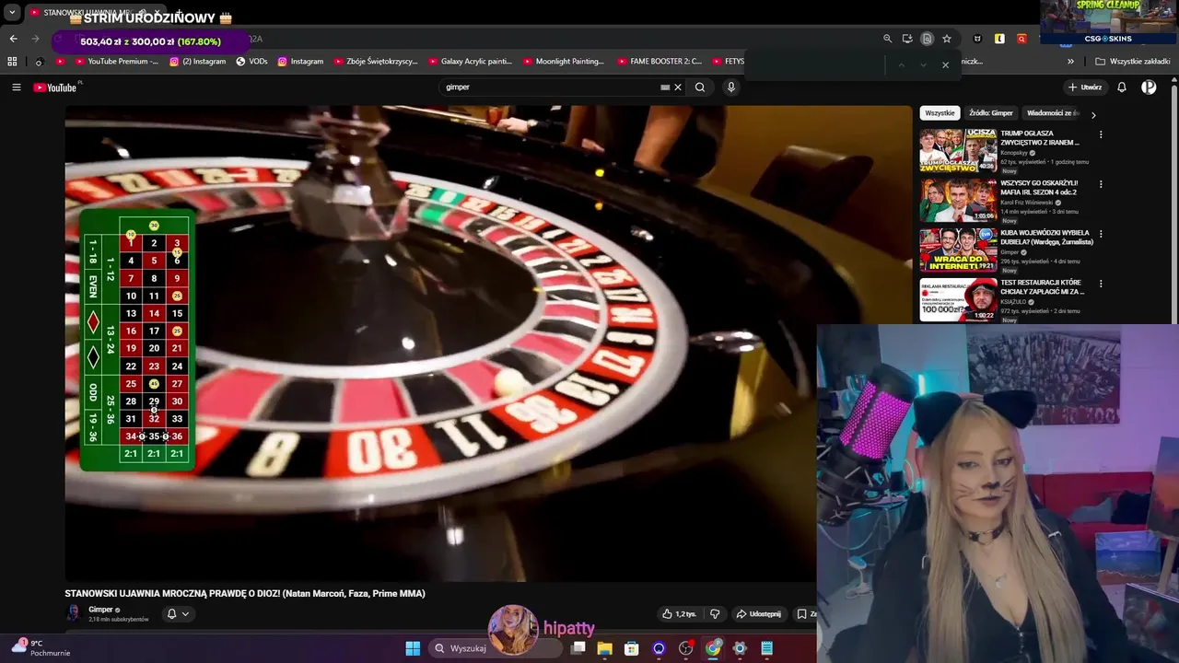The width and height of the screenshot is (1179, 663).
Task: Click the Wyszukaj taskbar search box
Action: pos(496,648)
